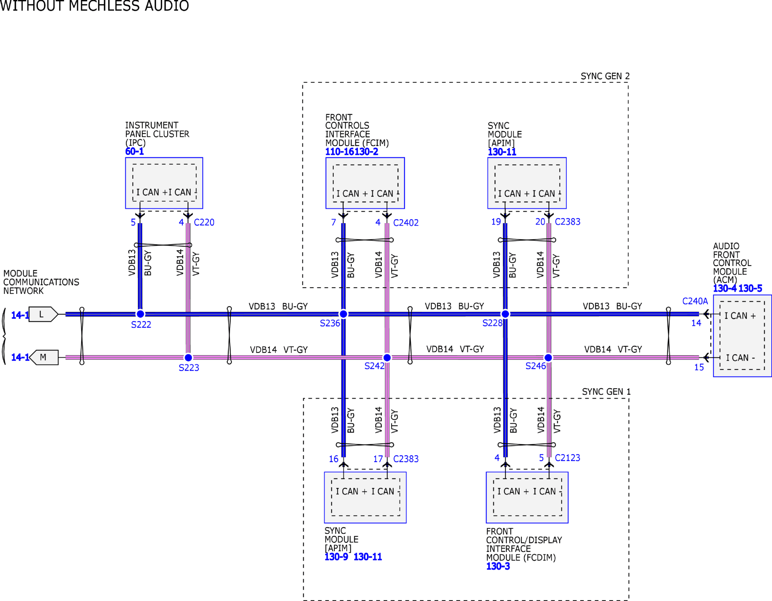Click the S246 splice dot
772x601 pixels.
548,358
